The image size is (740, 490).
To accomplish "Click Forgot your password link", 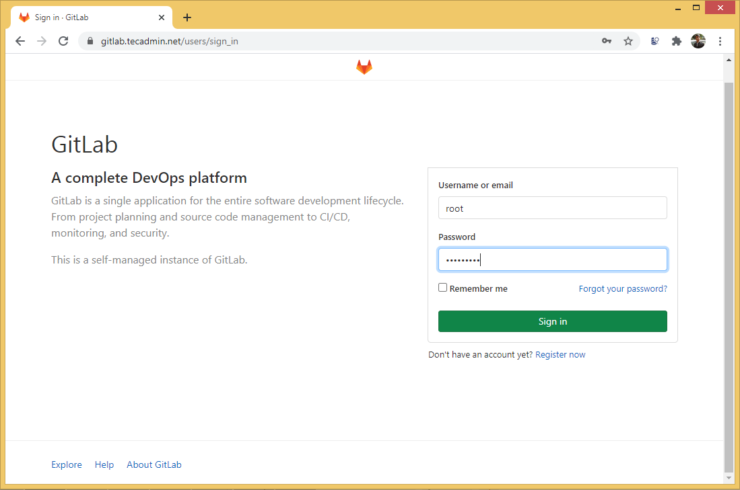I will click(622, 288).
